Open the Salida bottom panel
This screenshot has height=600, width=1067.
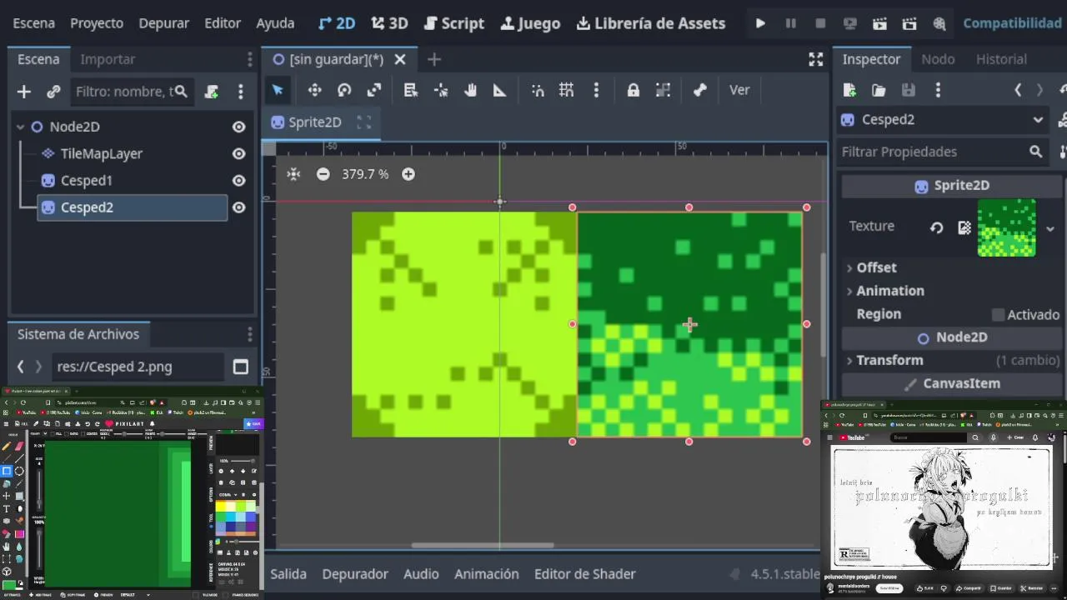(x=288, y=573)
